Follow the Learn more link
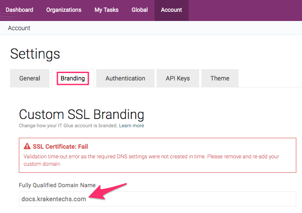This screenshot has width=302, height=213. [131, 126]
